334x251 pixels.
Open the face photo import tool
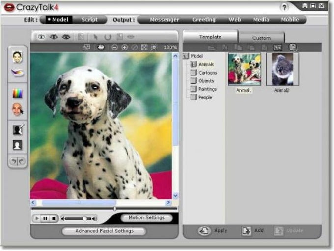pos(18,57)
